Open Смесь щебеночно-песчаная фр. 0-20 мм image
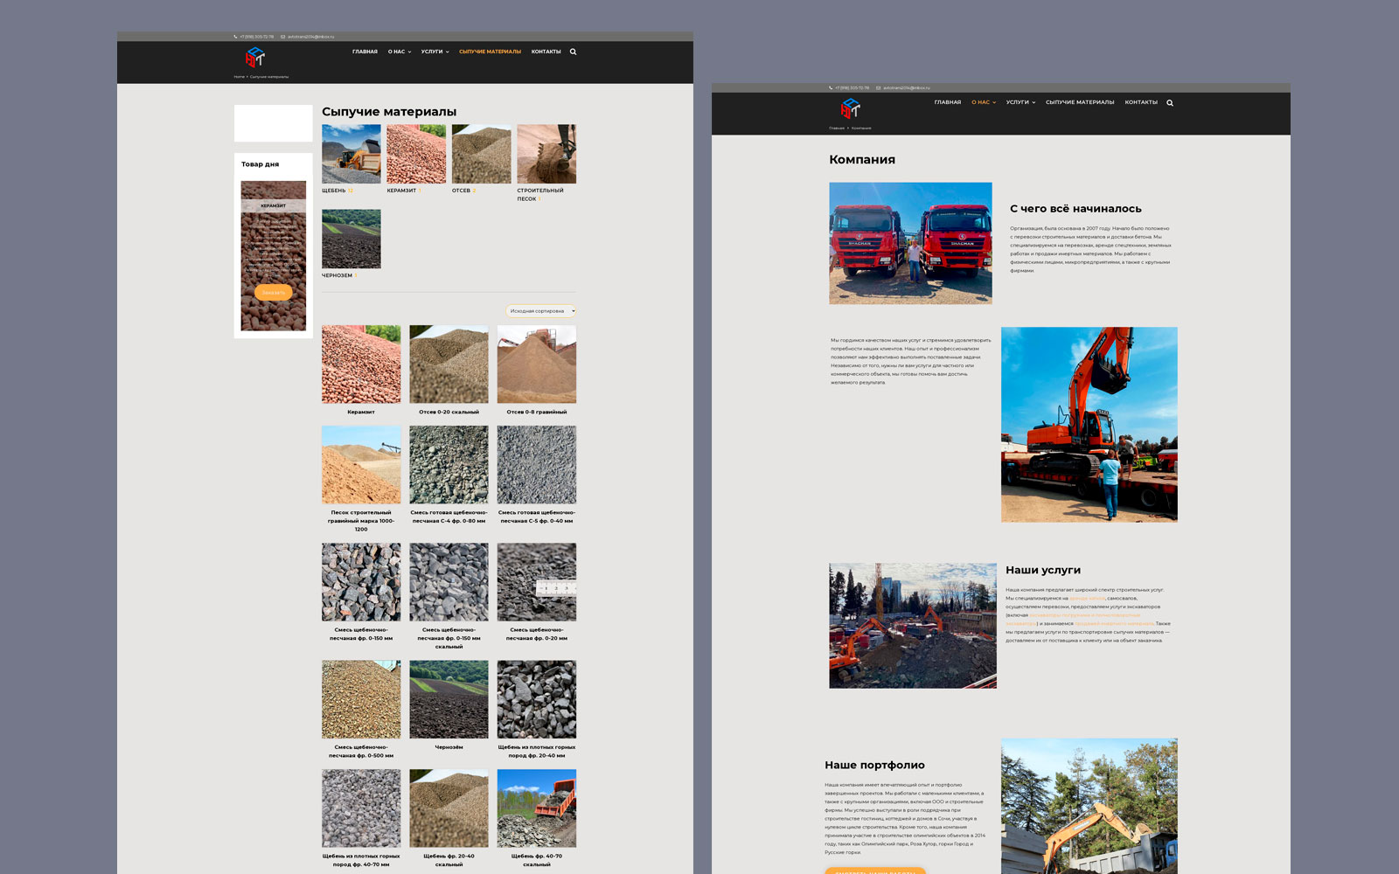Viewport: 1399px width, 874px height. [x=537, y=582]
